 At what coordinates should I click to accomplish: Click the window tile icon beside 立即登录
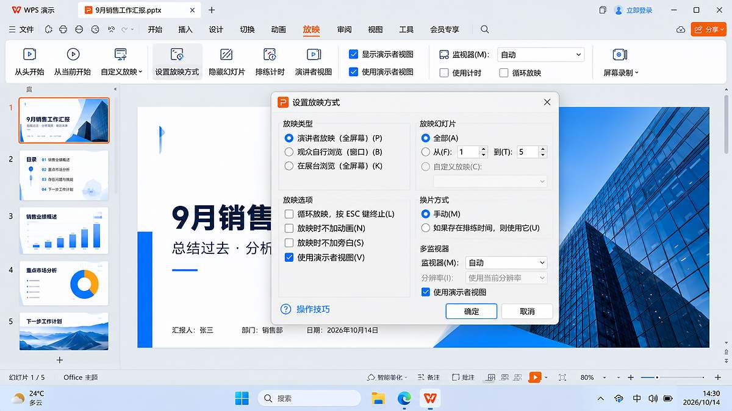coord(603,10)
